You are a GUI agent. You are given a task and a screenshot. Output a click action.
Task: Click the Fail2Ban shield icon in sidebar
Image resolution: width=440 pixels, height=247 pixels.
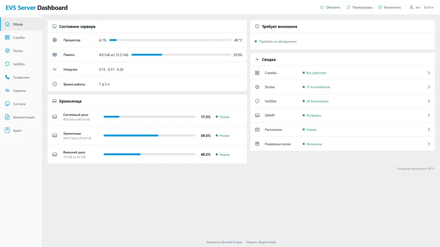tap(7, 64)
